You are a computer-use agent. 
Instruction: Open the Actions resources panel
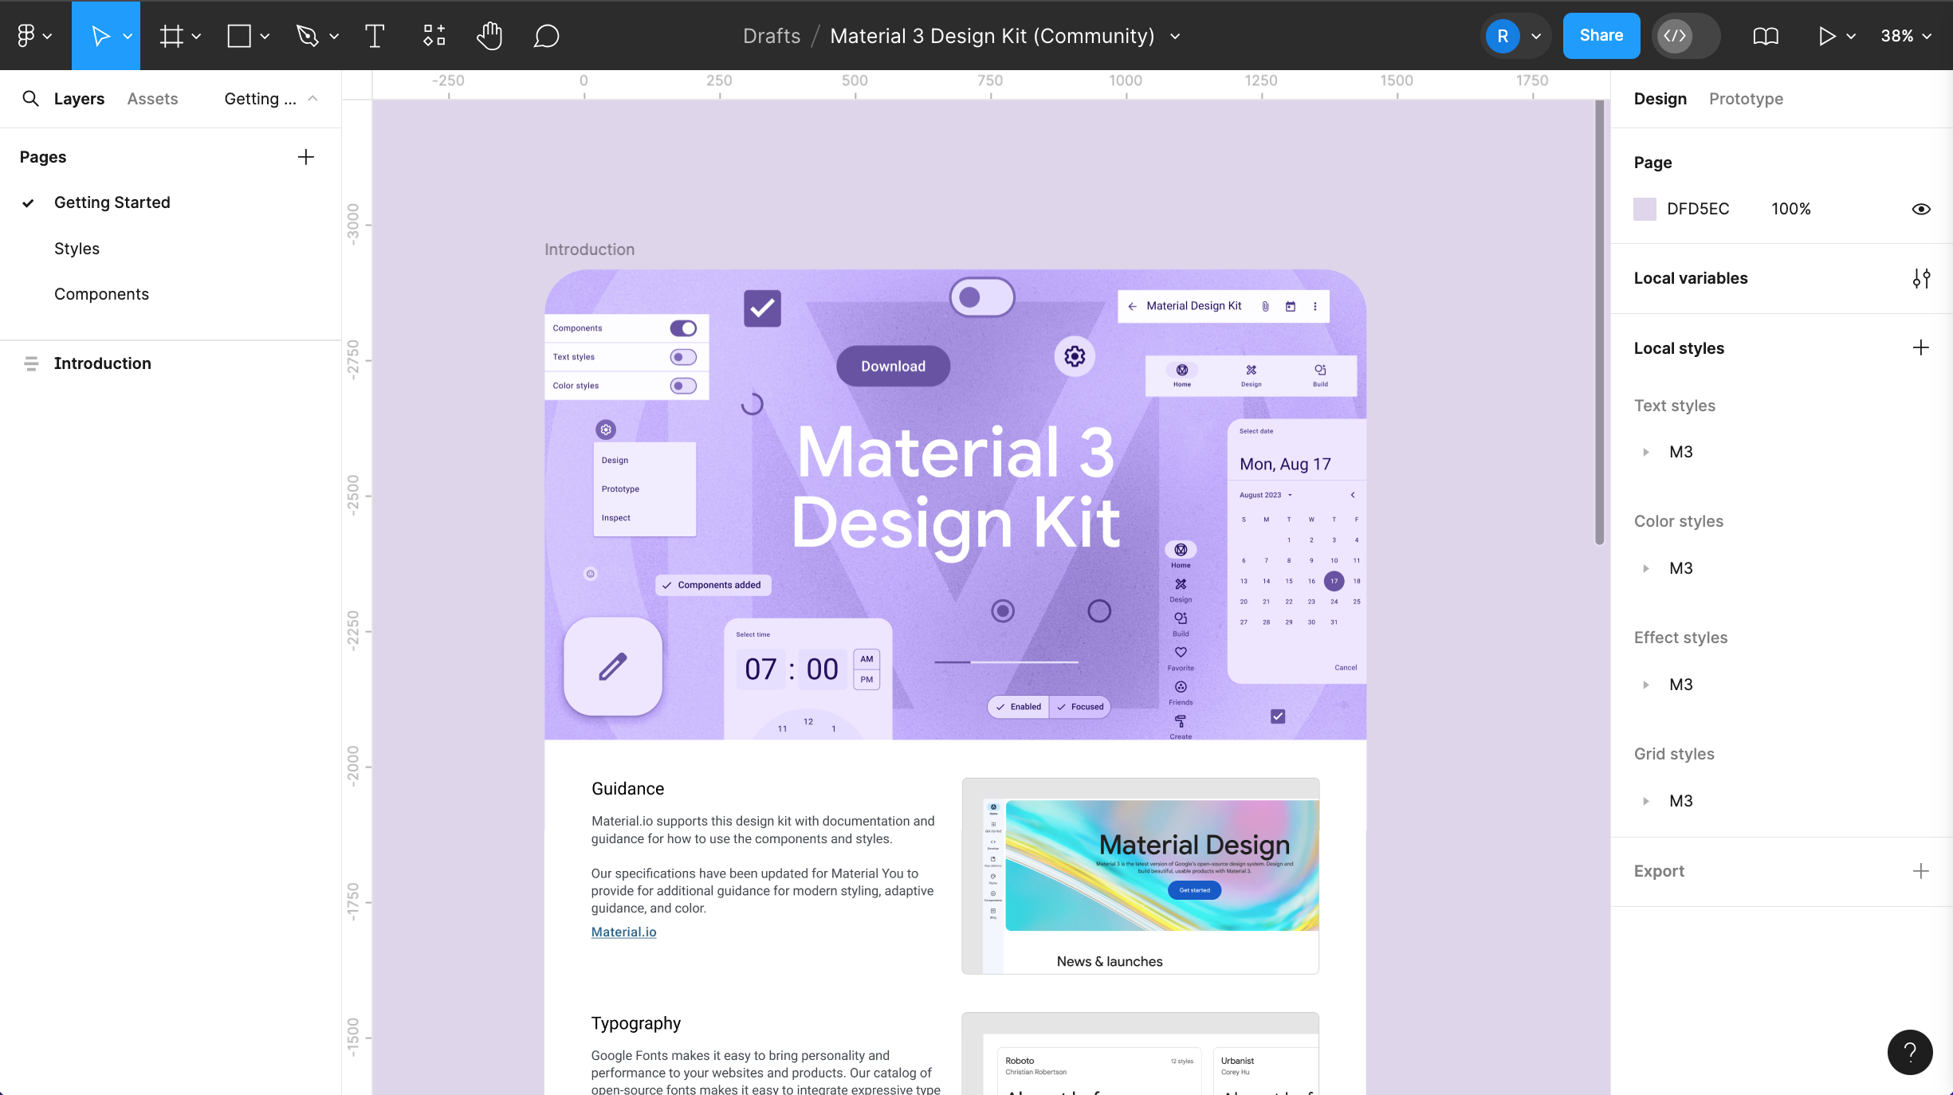433,35
